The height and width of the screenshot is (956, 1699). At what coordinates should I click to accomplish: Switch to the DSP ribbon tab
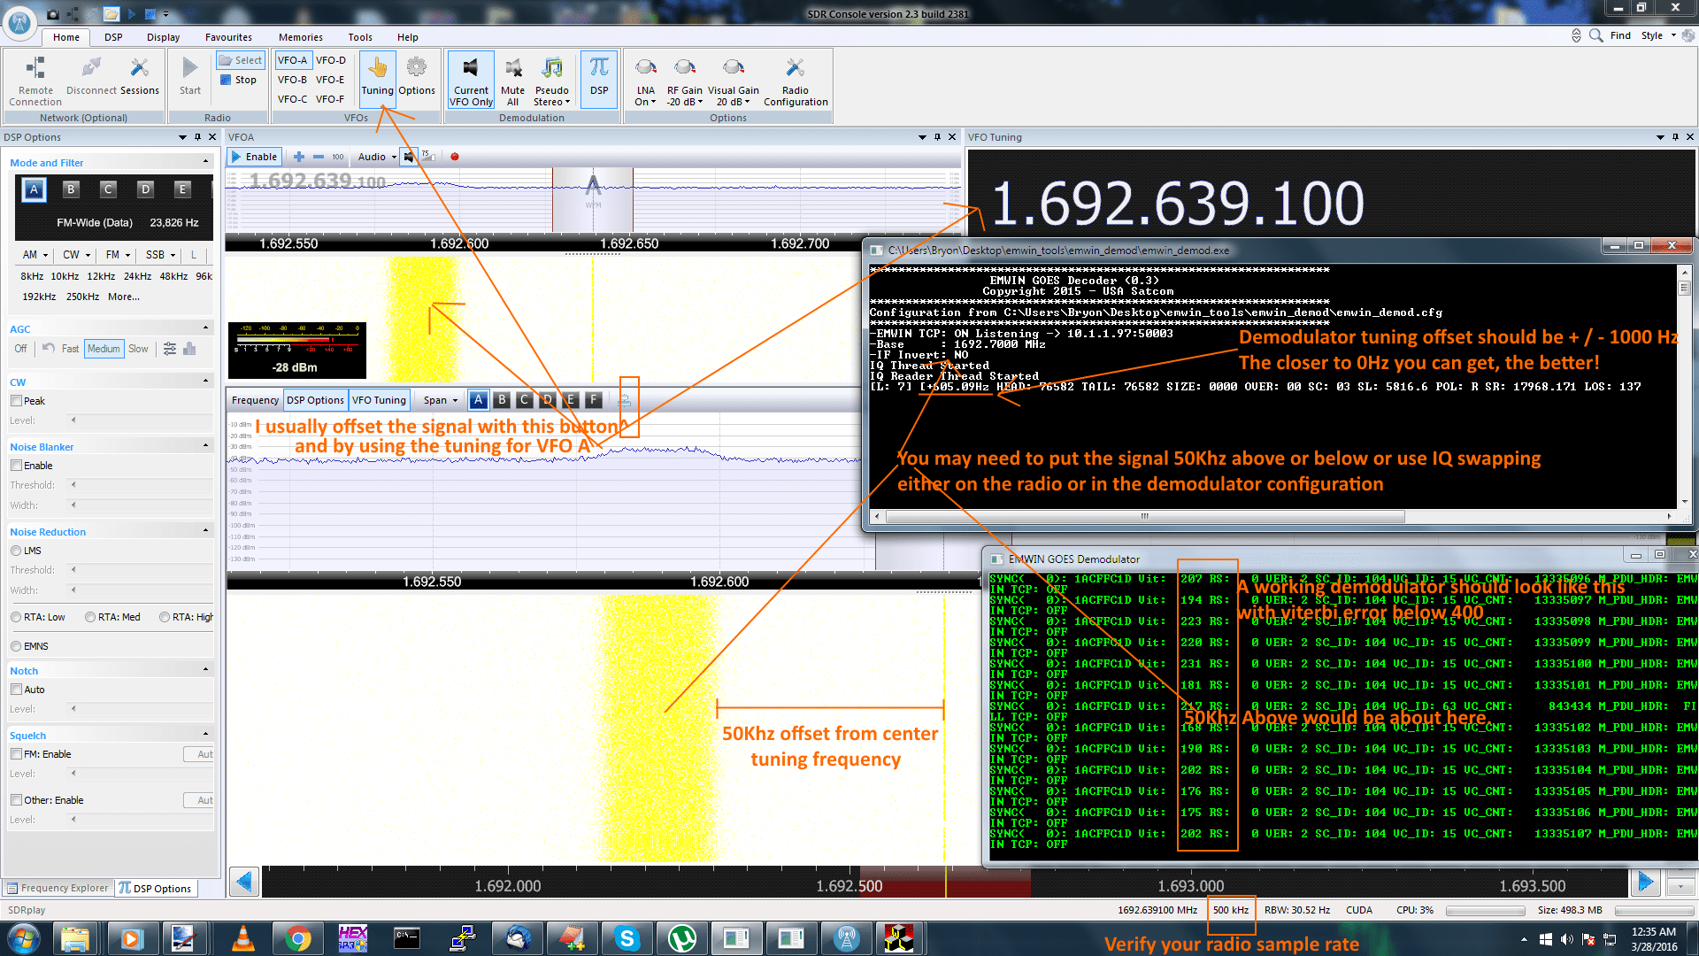(113, 37)
